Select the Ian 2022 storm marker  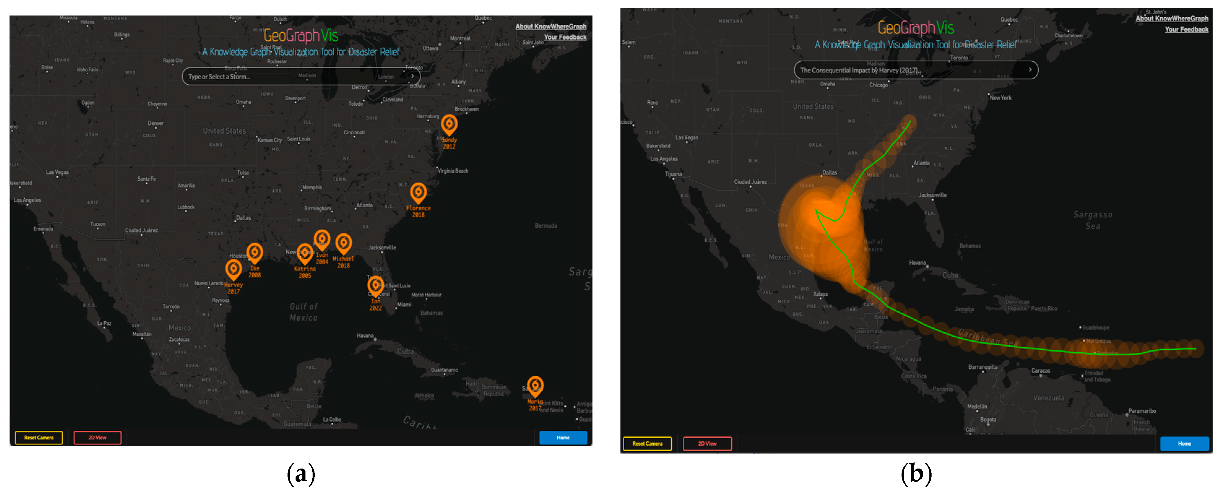point(376,285)
